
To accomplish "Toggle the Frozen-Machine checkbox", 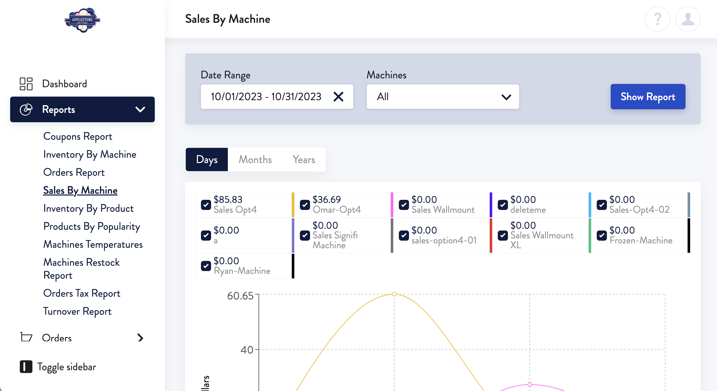I will tap(602, 235).
